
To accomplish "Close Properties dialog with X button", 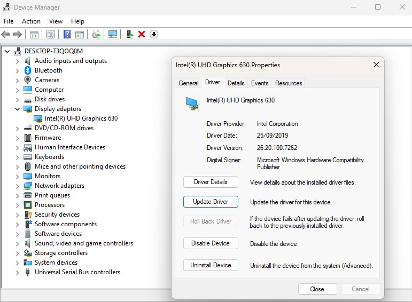I will (x=376, y=65).
